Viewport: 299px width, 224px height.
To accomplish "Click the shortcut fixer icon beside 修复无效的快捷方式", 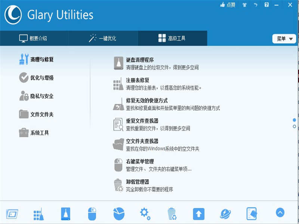I will click(118, 104).
